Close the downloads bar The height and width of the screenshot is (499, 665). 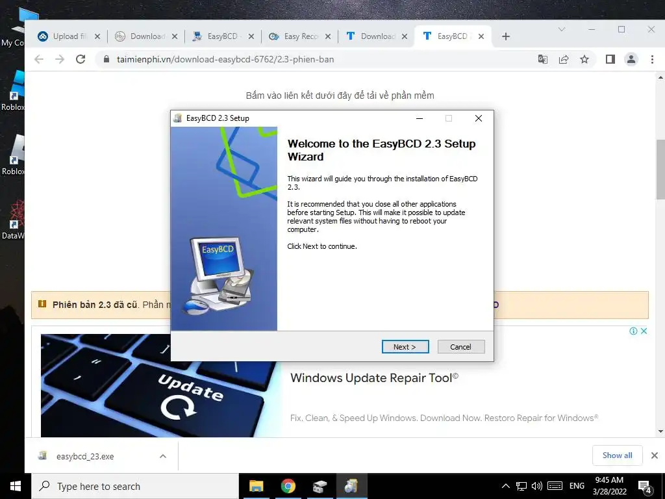655,455
